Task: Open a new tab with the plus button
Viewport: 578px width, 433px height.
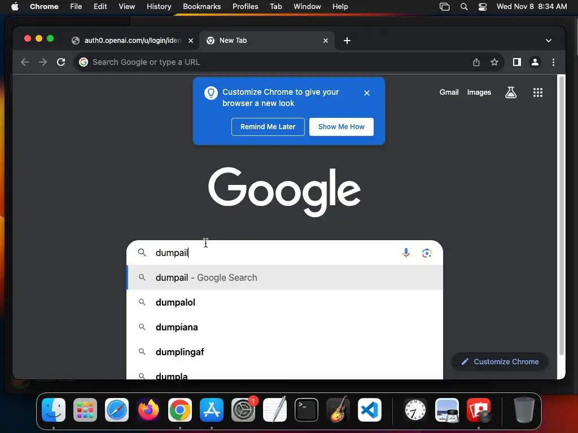Action: tap(347, 41)
